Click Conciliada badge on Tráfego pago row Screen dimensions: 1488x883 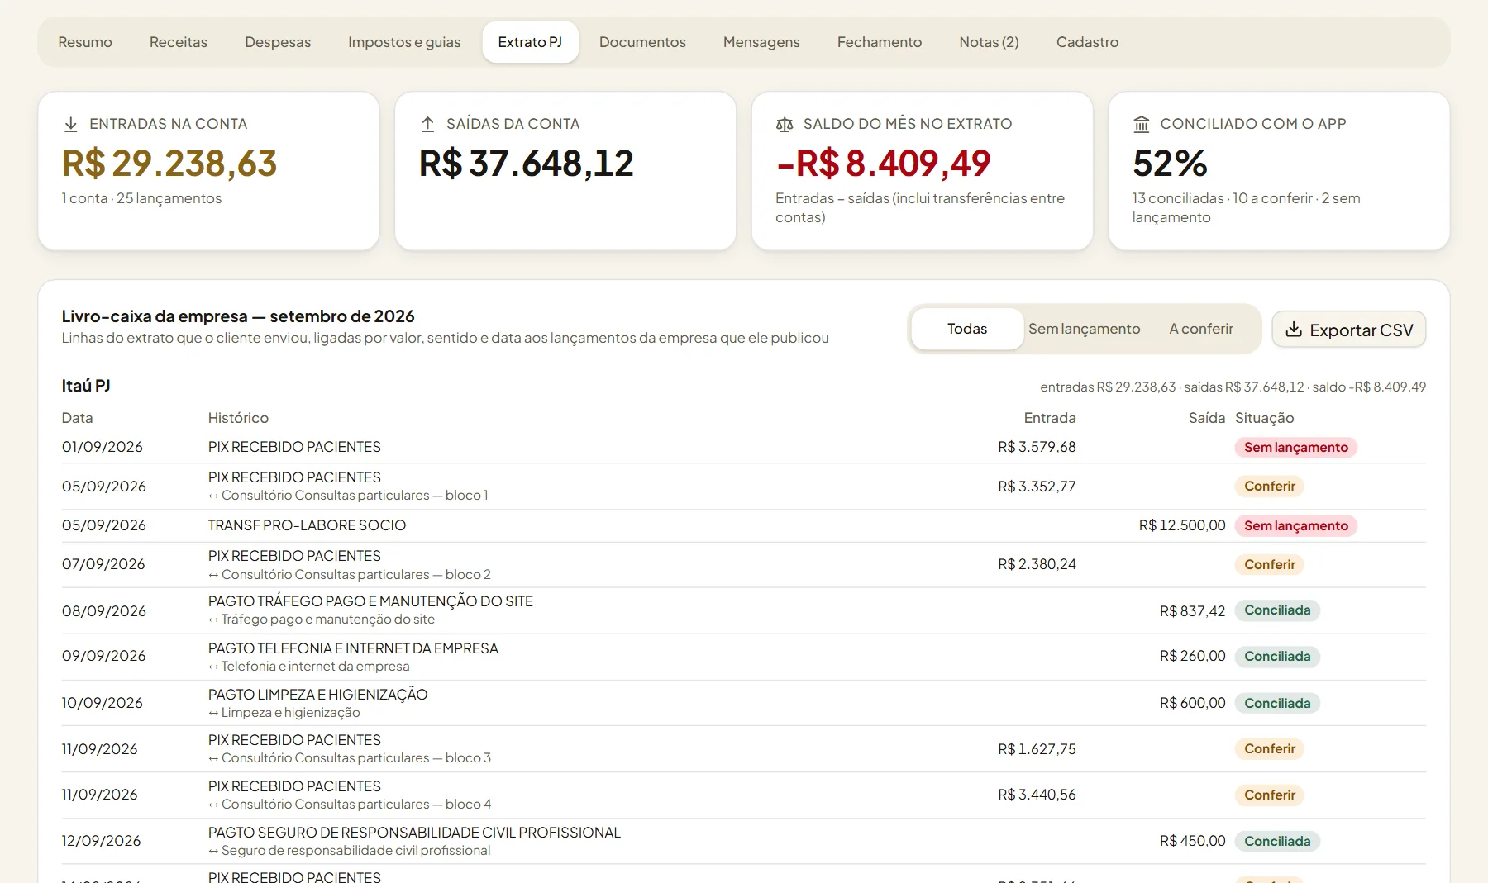(x=1277, y=610)
